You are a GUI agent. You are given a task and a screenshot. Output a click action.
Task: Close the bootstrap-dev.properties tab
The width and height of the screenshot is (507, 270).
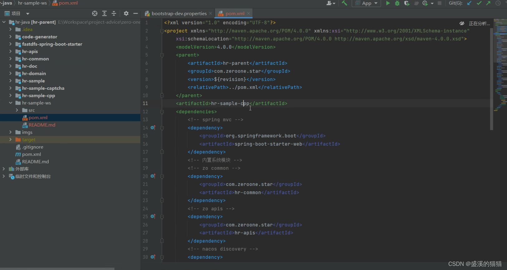pyautogui.click(x=211, y=13)
